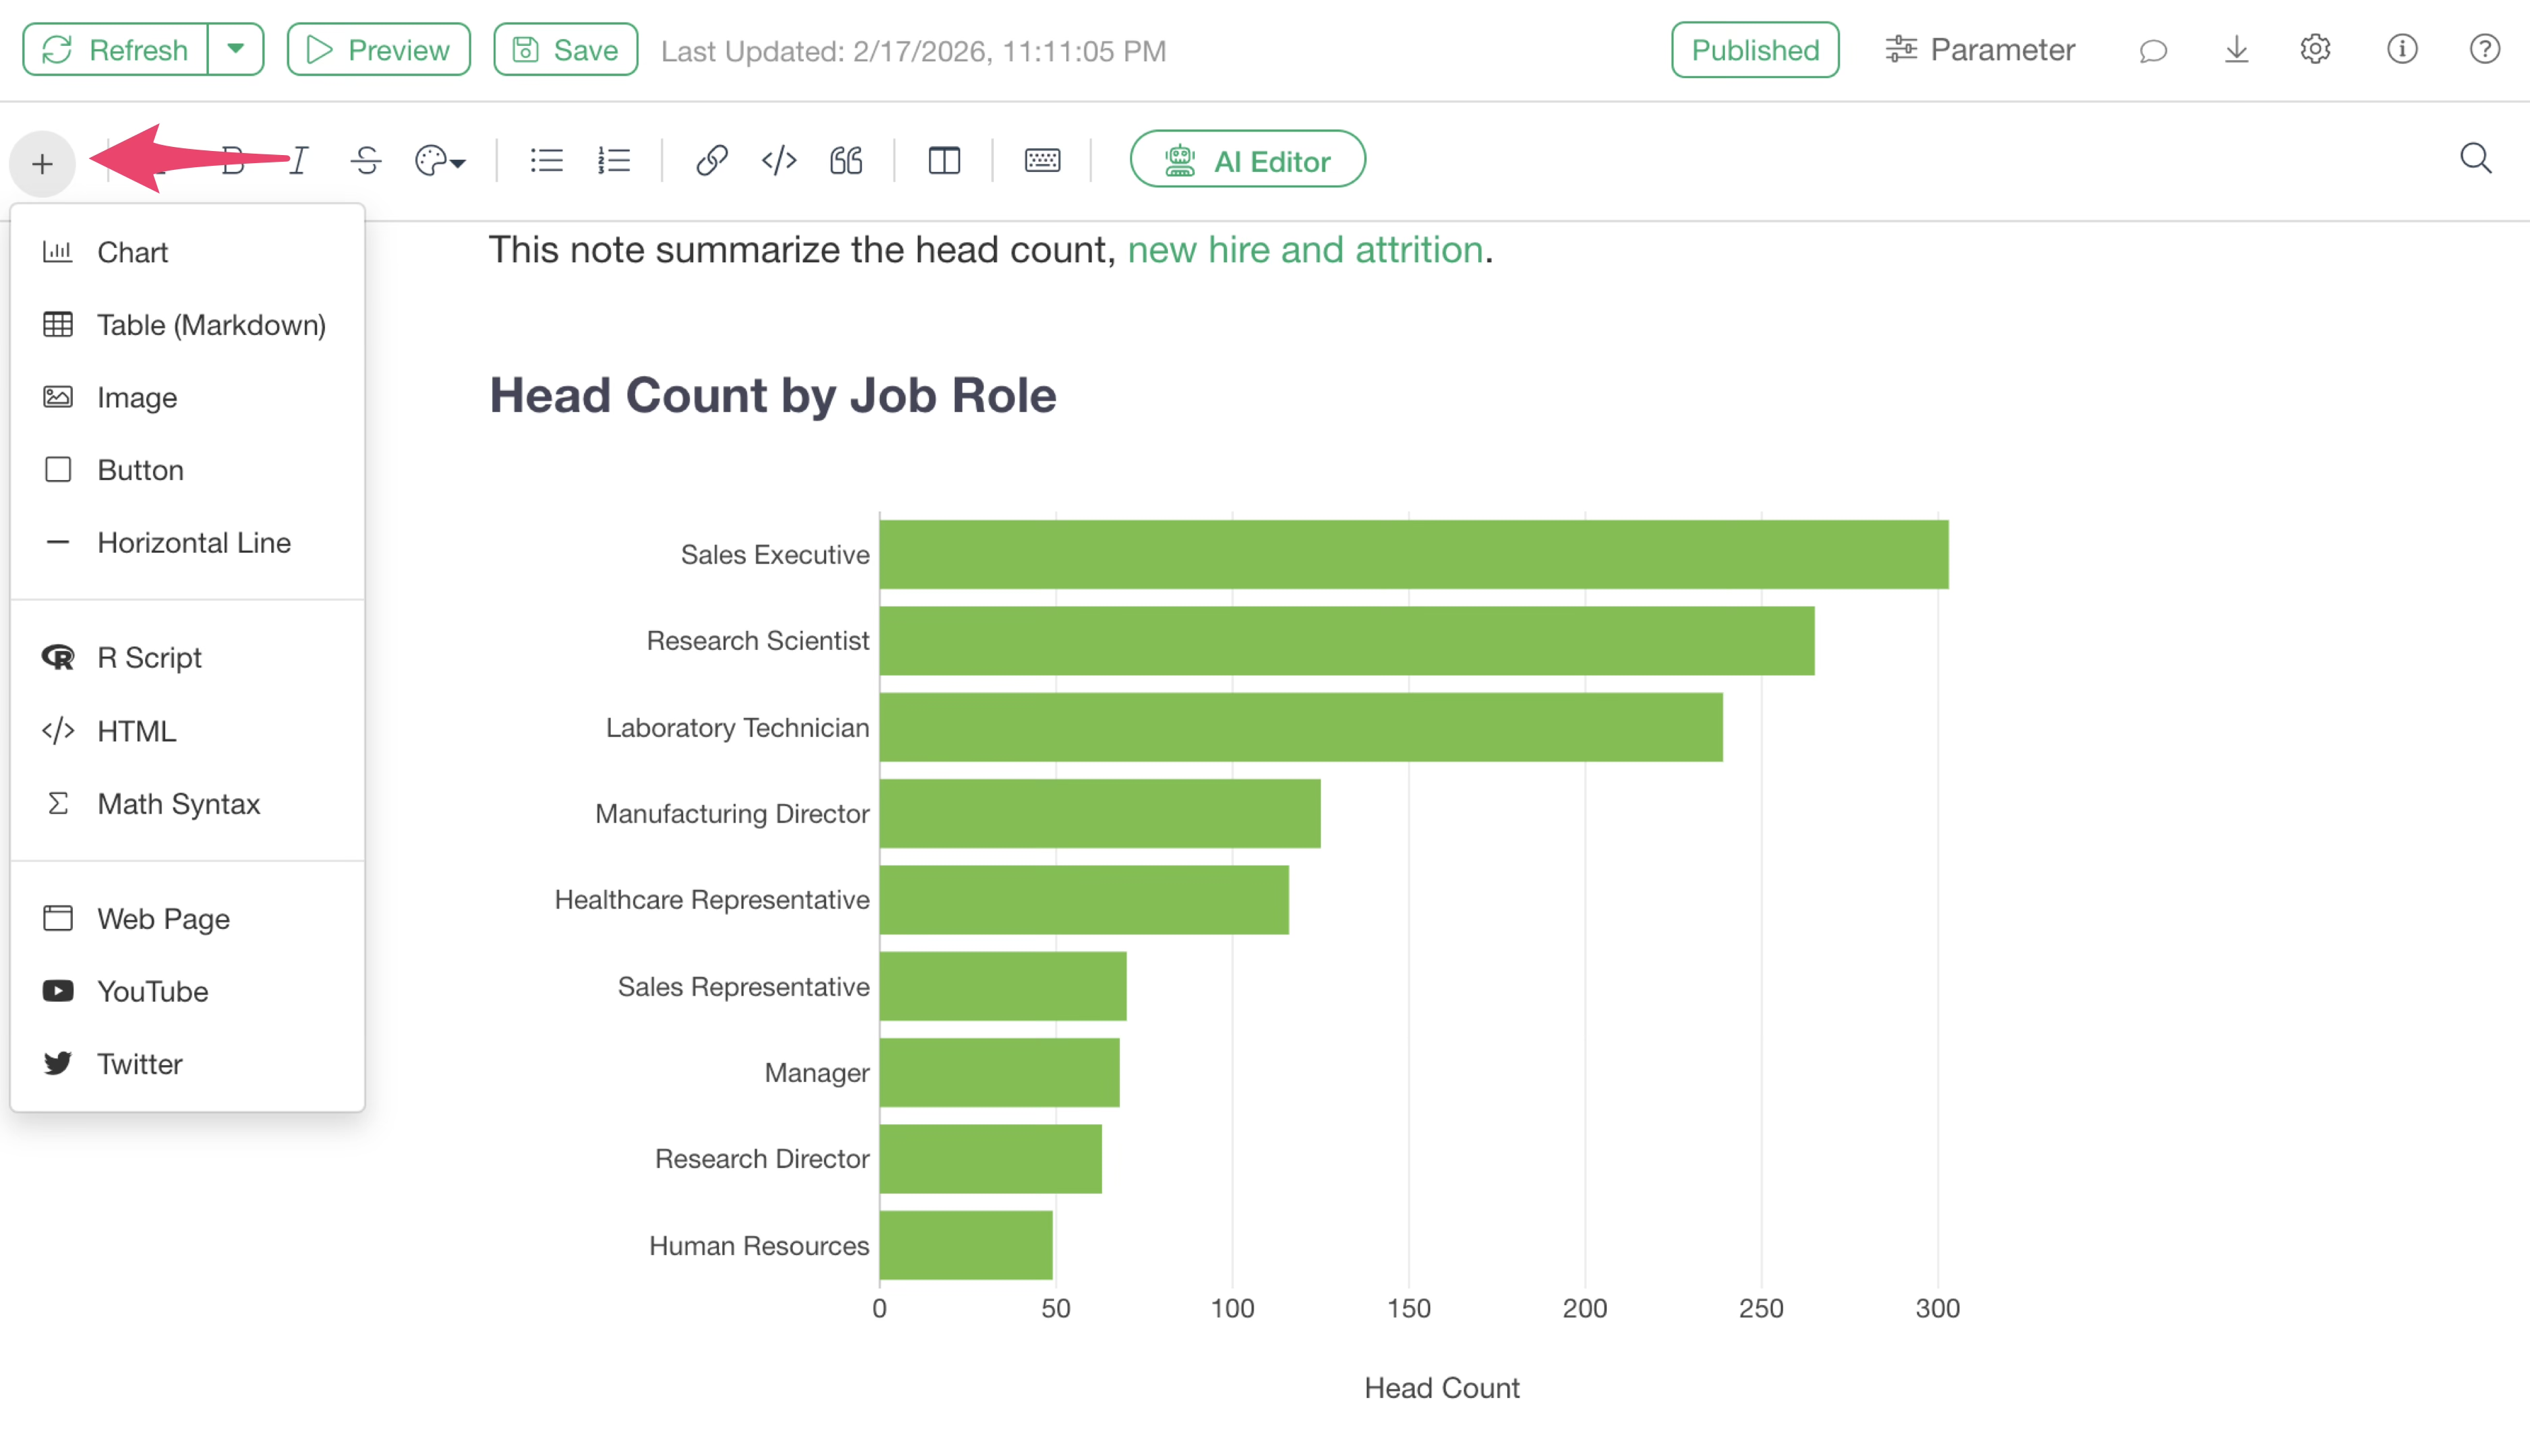Open the text color palette dropdown
Screen dimensions: 2530x1456
click(x=439, y=160)
